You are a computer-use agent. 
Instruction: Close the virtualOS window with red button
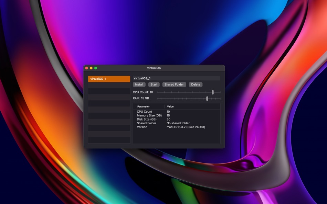86,68
